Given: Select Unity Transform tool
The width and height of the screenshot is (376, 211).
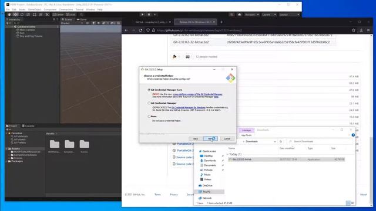Looking at the screenshot, I should (x=41, y=15).
